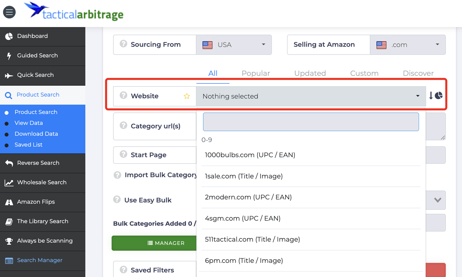
Task: Switch to the Custom tab
Action: 364,73
